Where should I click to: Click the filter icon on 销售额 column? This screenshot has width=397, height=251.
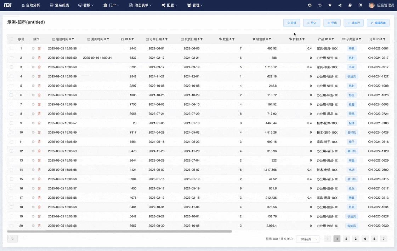pyautogui.click(x=270, y=39)
